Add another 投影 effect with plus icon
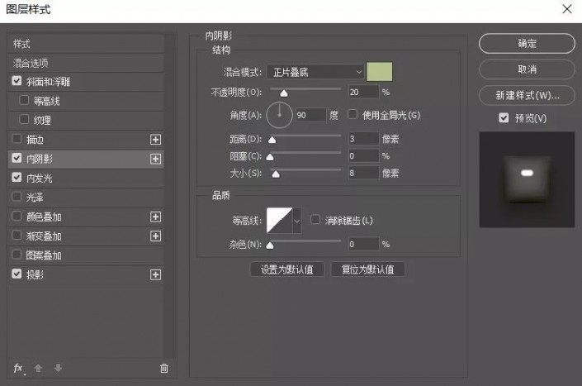This screenshot has width=582, height=386. pyautogui.click(x=155, y=275)
